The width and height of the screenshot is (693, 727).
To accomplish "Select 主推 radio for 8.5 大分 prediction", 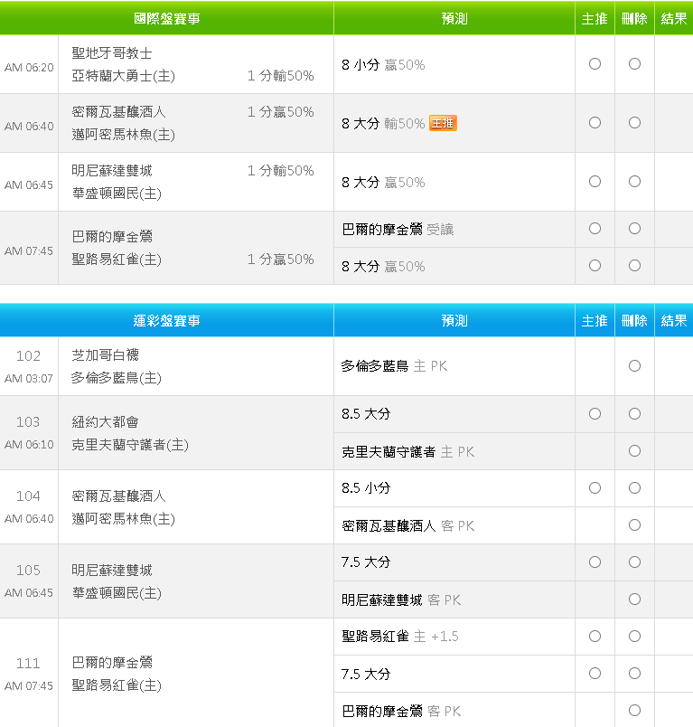I will pos(595,413).
